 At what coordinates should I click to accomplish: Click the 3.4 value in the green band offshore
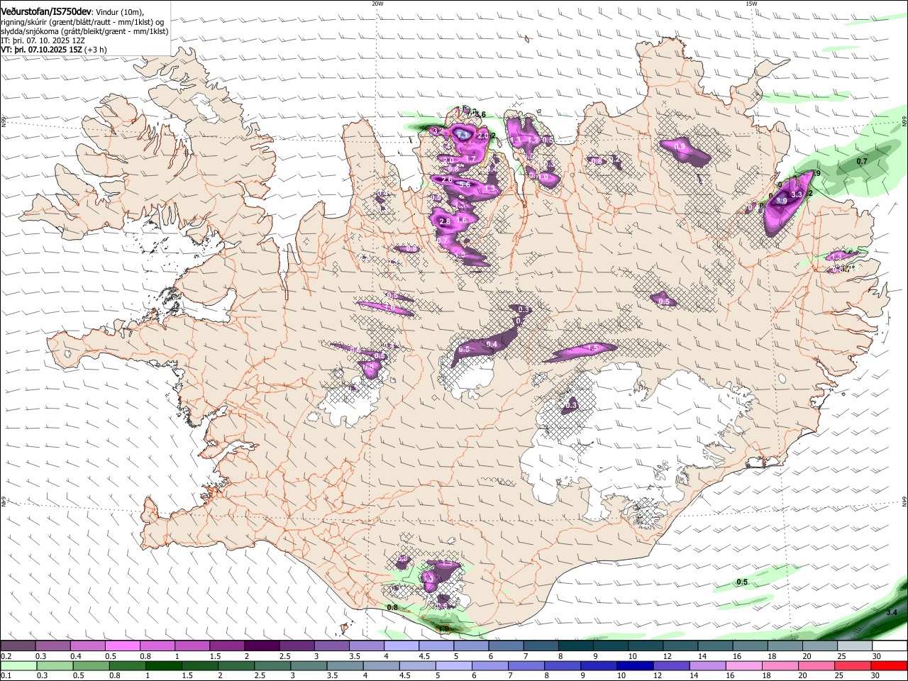pyautogui.click(x=892, y=612)
